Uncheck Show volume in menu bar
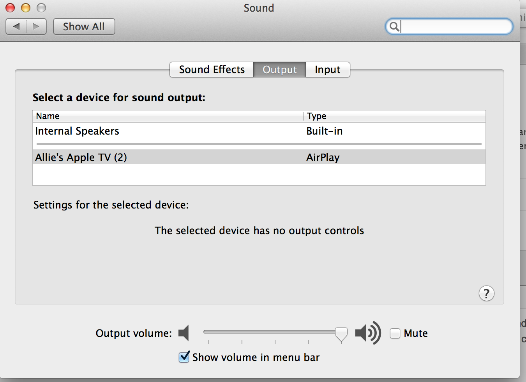This screenshot has width=526, height=382. point(184,357)
